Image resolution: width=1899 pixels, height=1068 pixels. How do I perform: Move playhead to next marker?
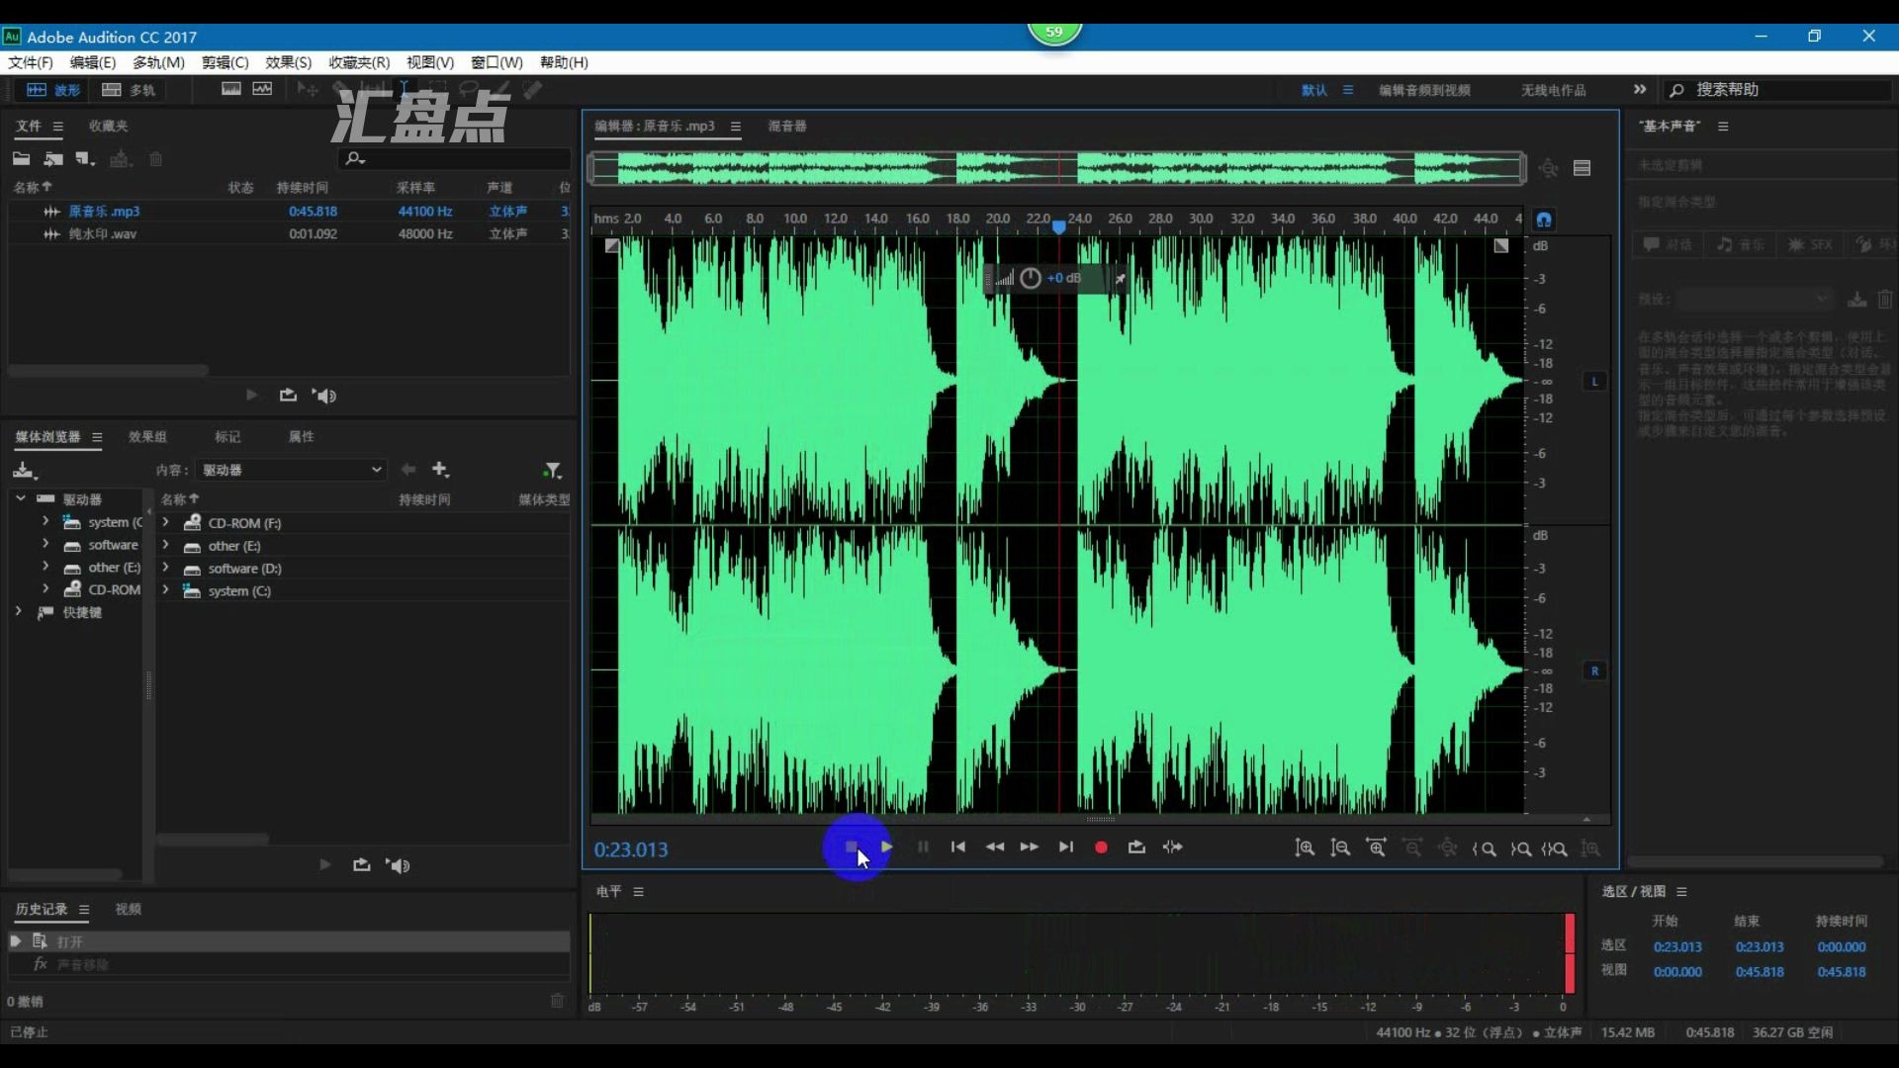pos(1065,847)
